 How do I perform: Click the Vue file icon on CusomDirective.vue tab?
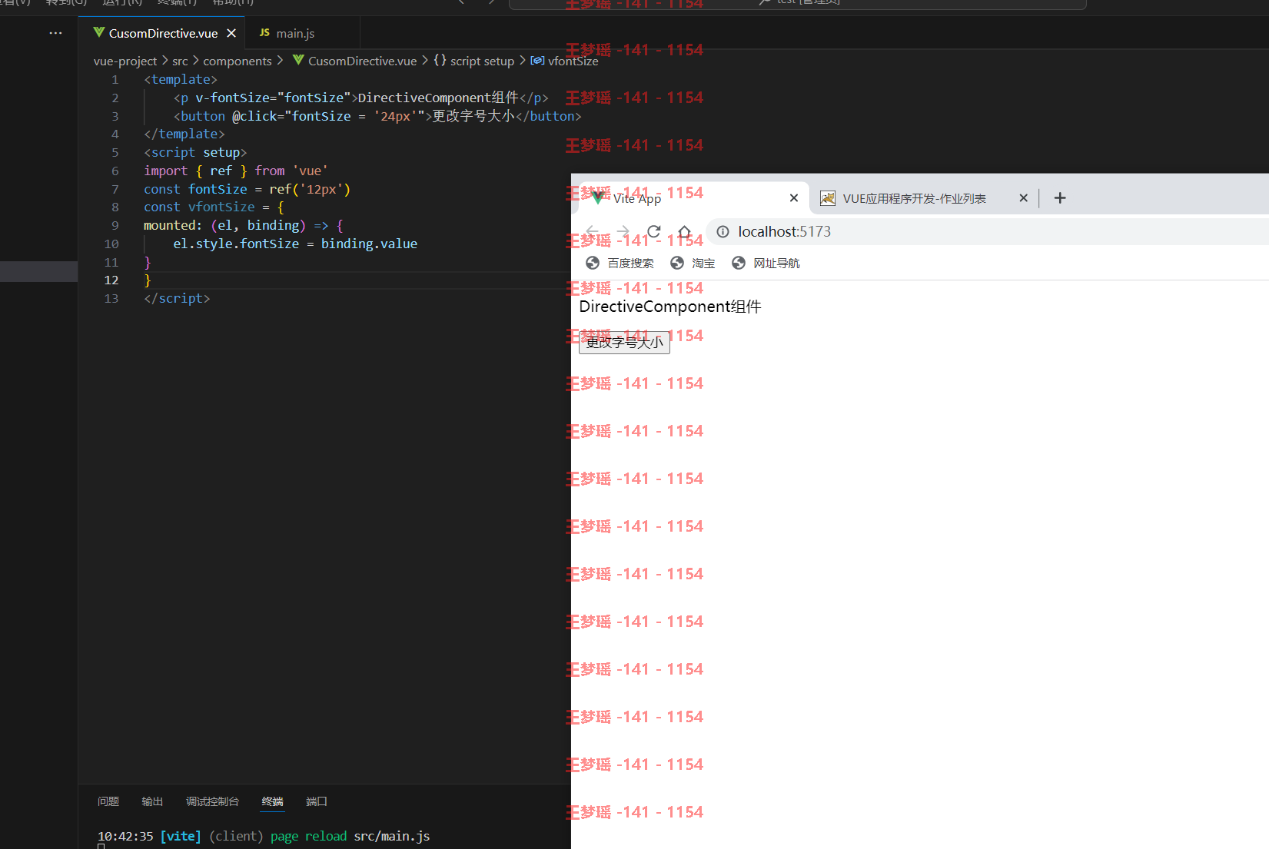99,32
